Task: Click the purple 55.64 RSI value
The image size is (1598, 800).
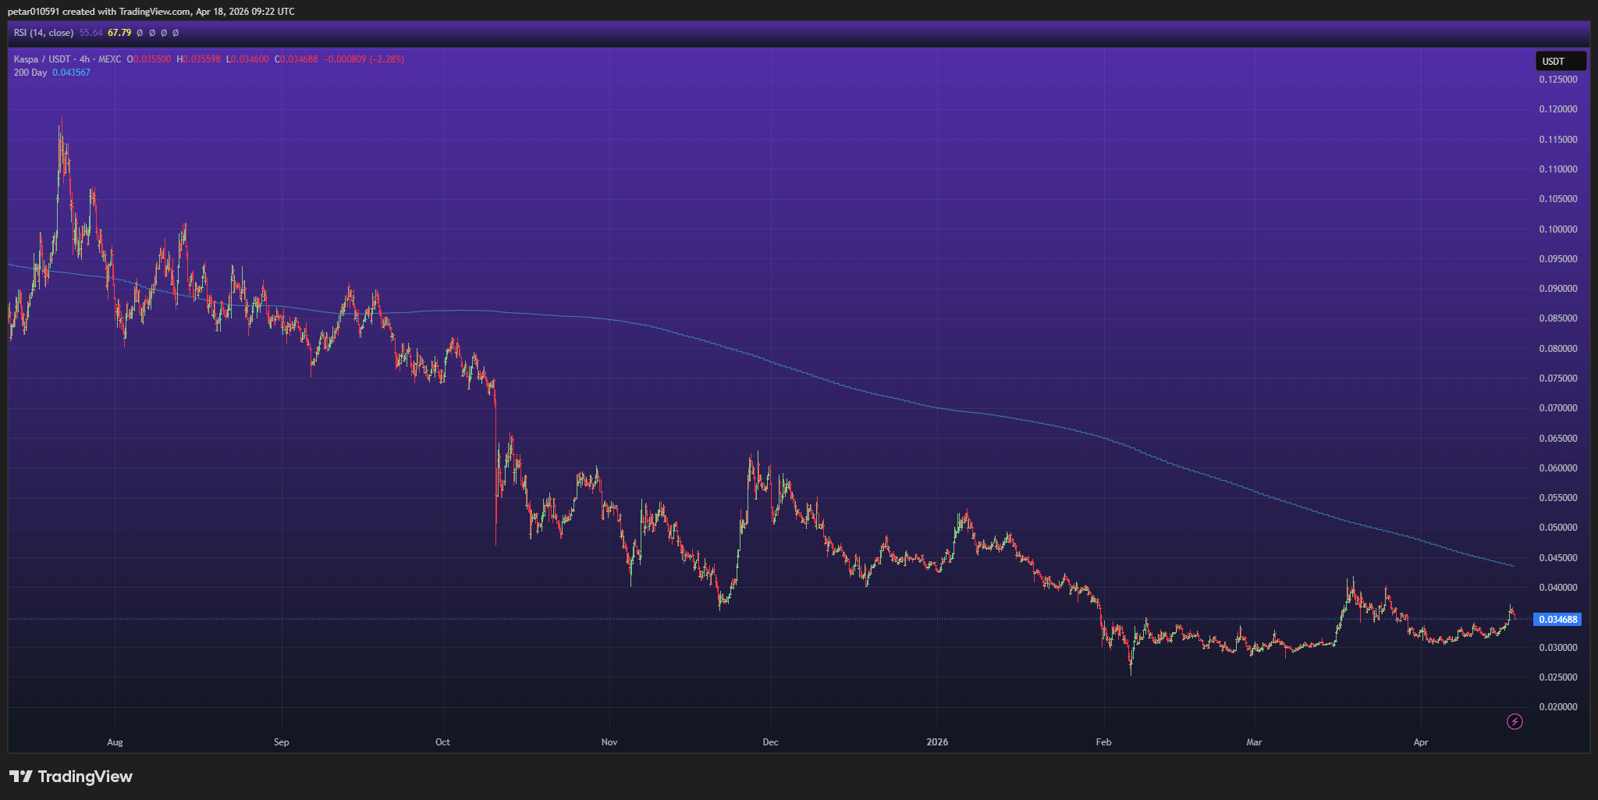Action: (91, 33)
